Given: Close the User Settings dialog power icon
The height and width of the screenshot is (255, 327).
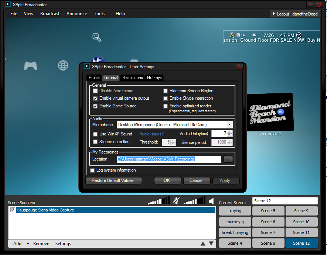Looking at the screenshot, I should [240, 67].
